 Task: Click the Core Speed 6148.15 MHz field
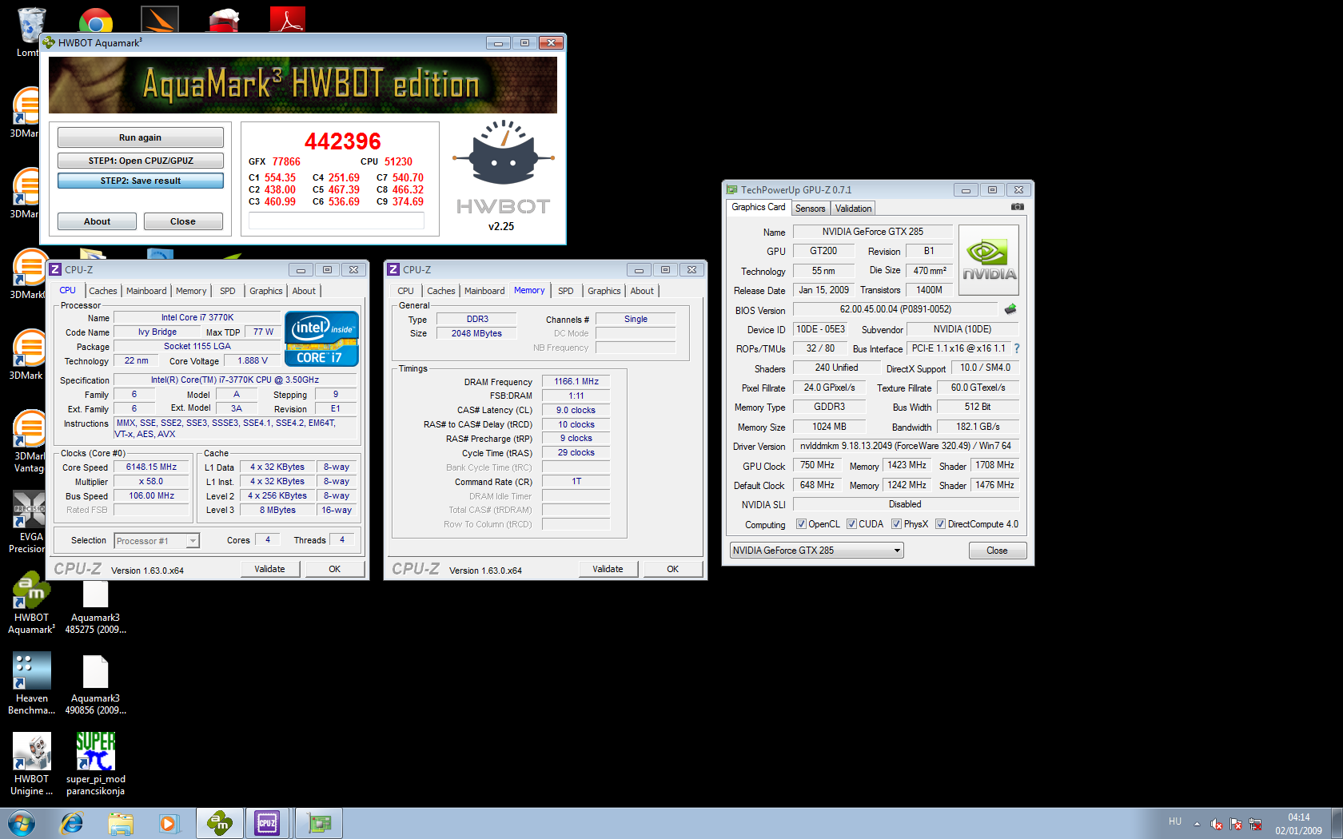click(x=151, y=467)
